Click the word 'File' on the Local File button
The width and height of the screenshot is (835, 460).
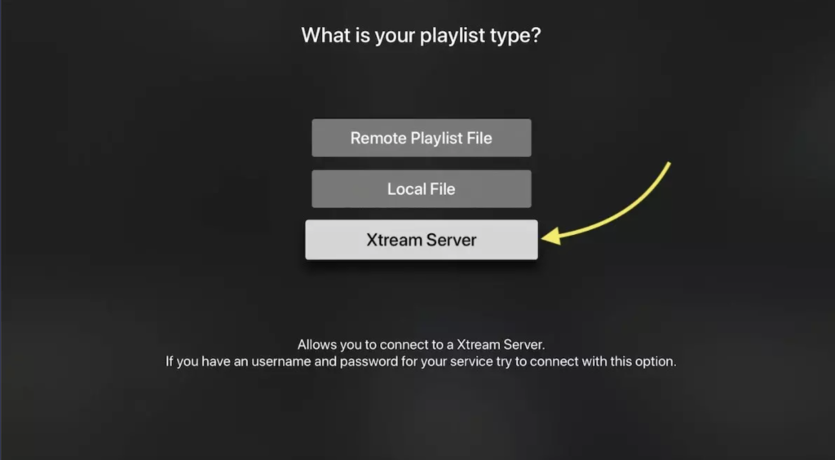(x=443, y=189)
